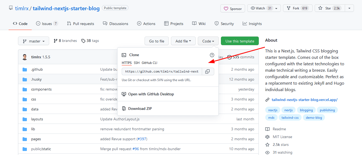This screenshot has width=362, height=155.
Task: Open the .husky folder
Action: pos(36,79)
